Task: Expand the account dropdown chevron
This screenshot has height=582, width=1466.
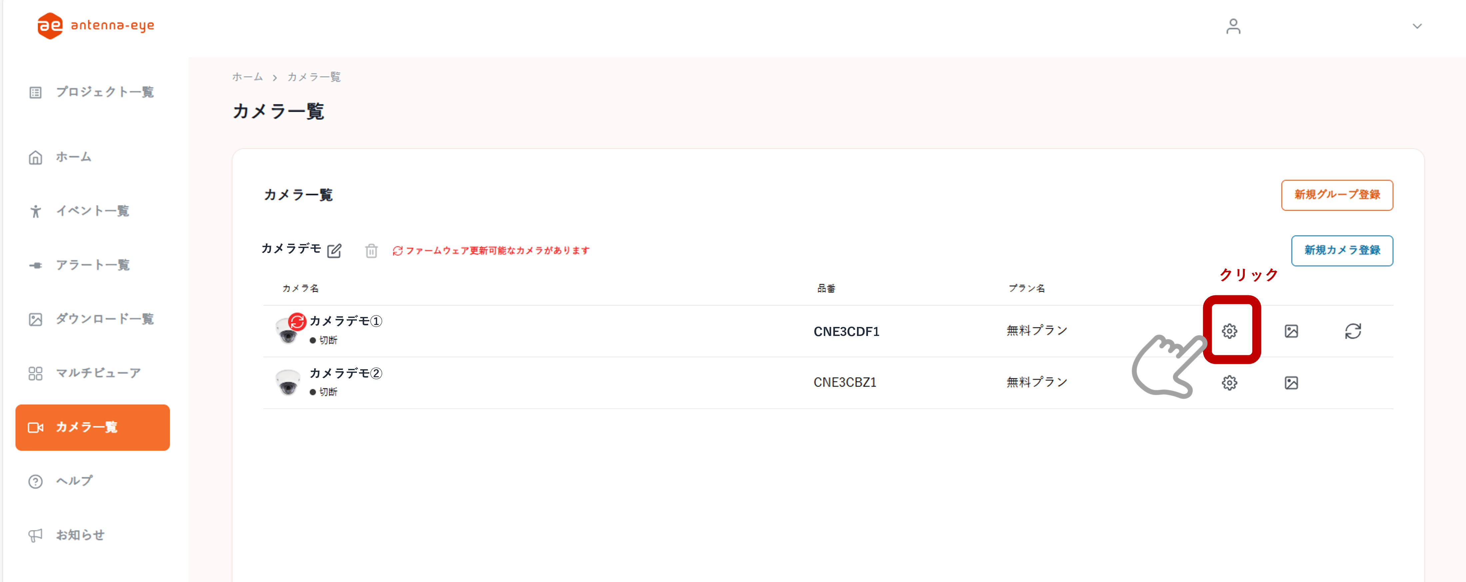Action: 1416,26
